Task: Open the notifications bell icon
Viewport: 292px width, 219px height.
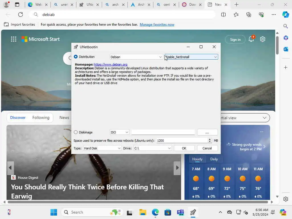Action: tap(251, 39)
